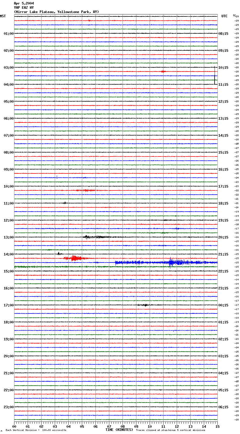Click the 03:15 UTC time label
Viewport: 240px width, 434px height.
[x=223, y=356]
